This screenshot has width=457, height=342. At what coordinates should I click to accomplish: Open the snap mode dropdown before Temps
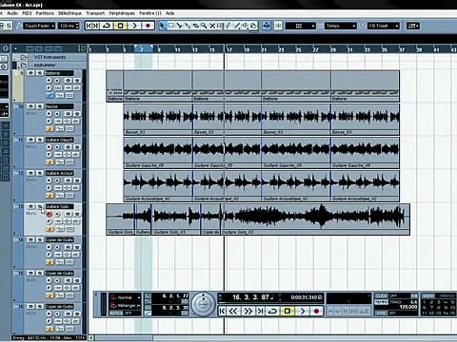(301, 26)
